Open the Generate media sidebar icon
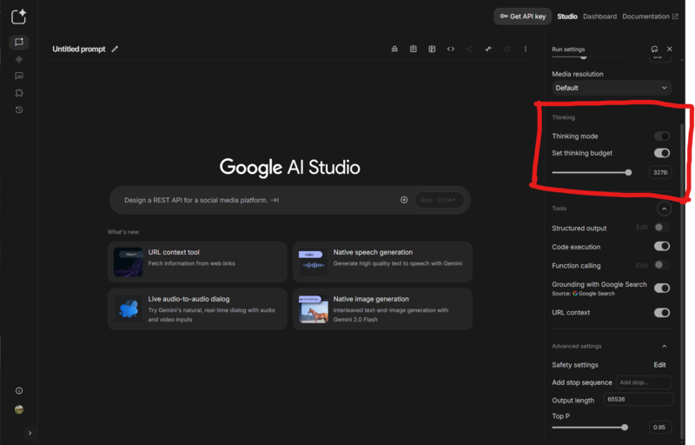 pos(19,76)
